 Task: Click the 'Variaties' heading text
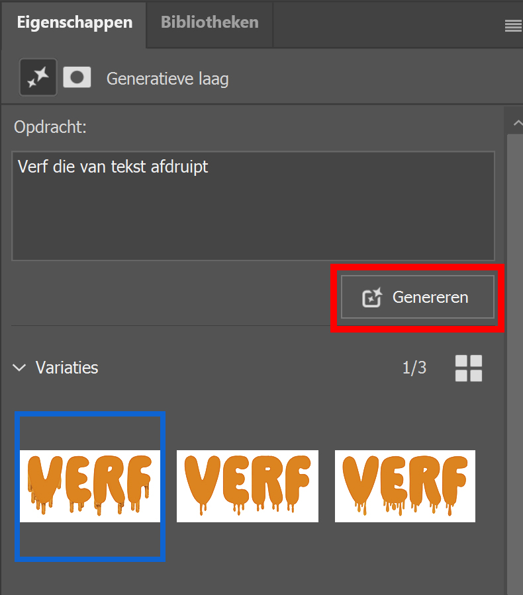click(x=67, y=368)
